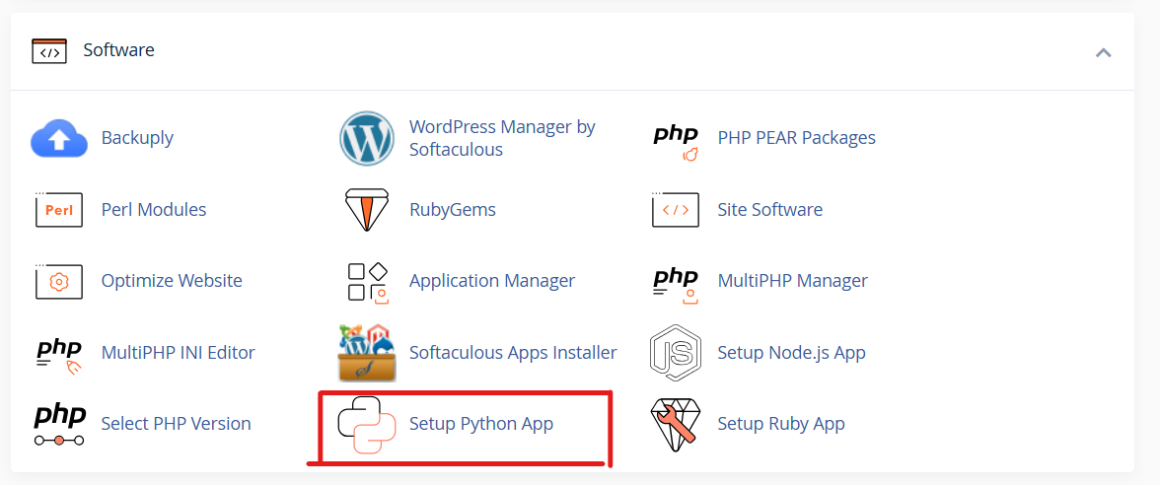Open the Setup Ruby App gem icon
1160x485 pixels.
pyautogui.click(x=676, y=425)
